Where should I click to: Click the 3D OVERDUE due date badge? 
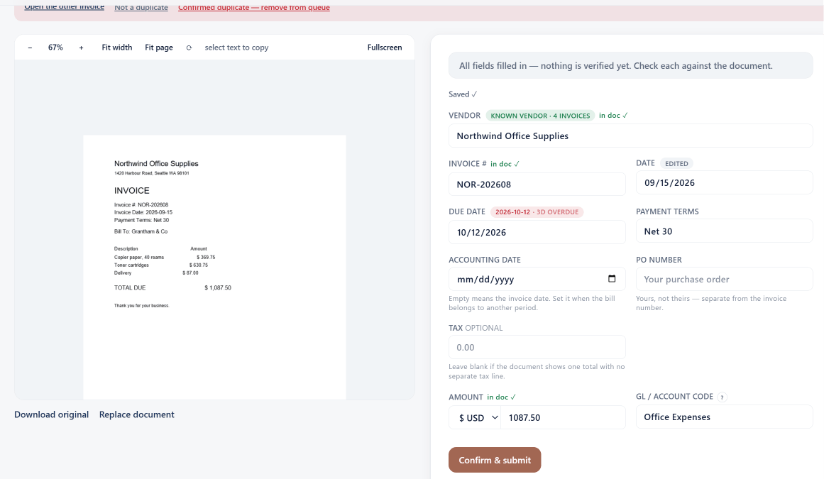tap(537, 211)
